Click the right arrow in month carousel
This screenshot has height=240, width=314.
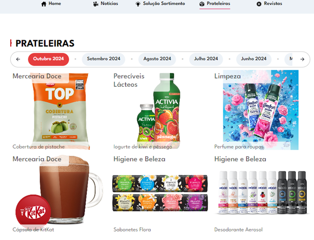[x=302, y=59]
